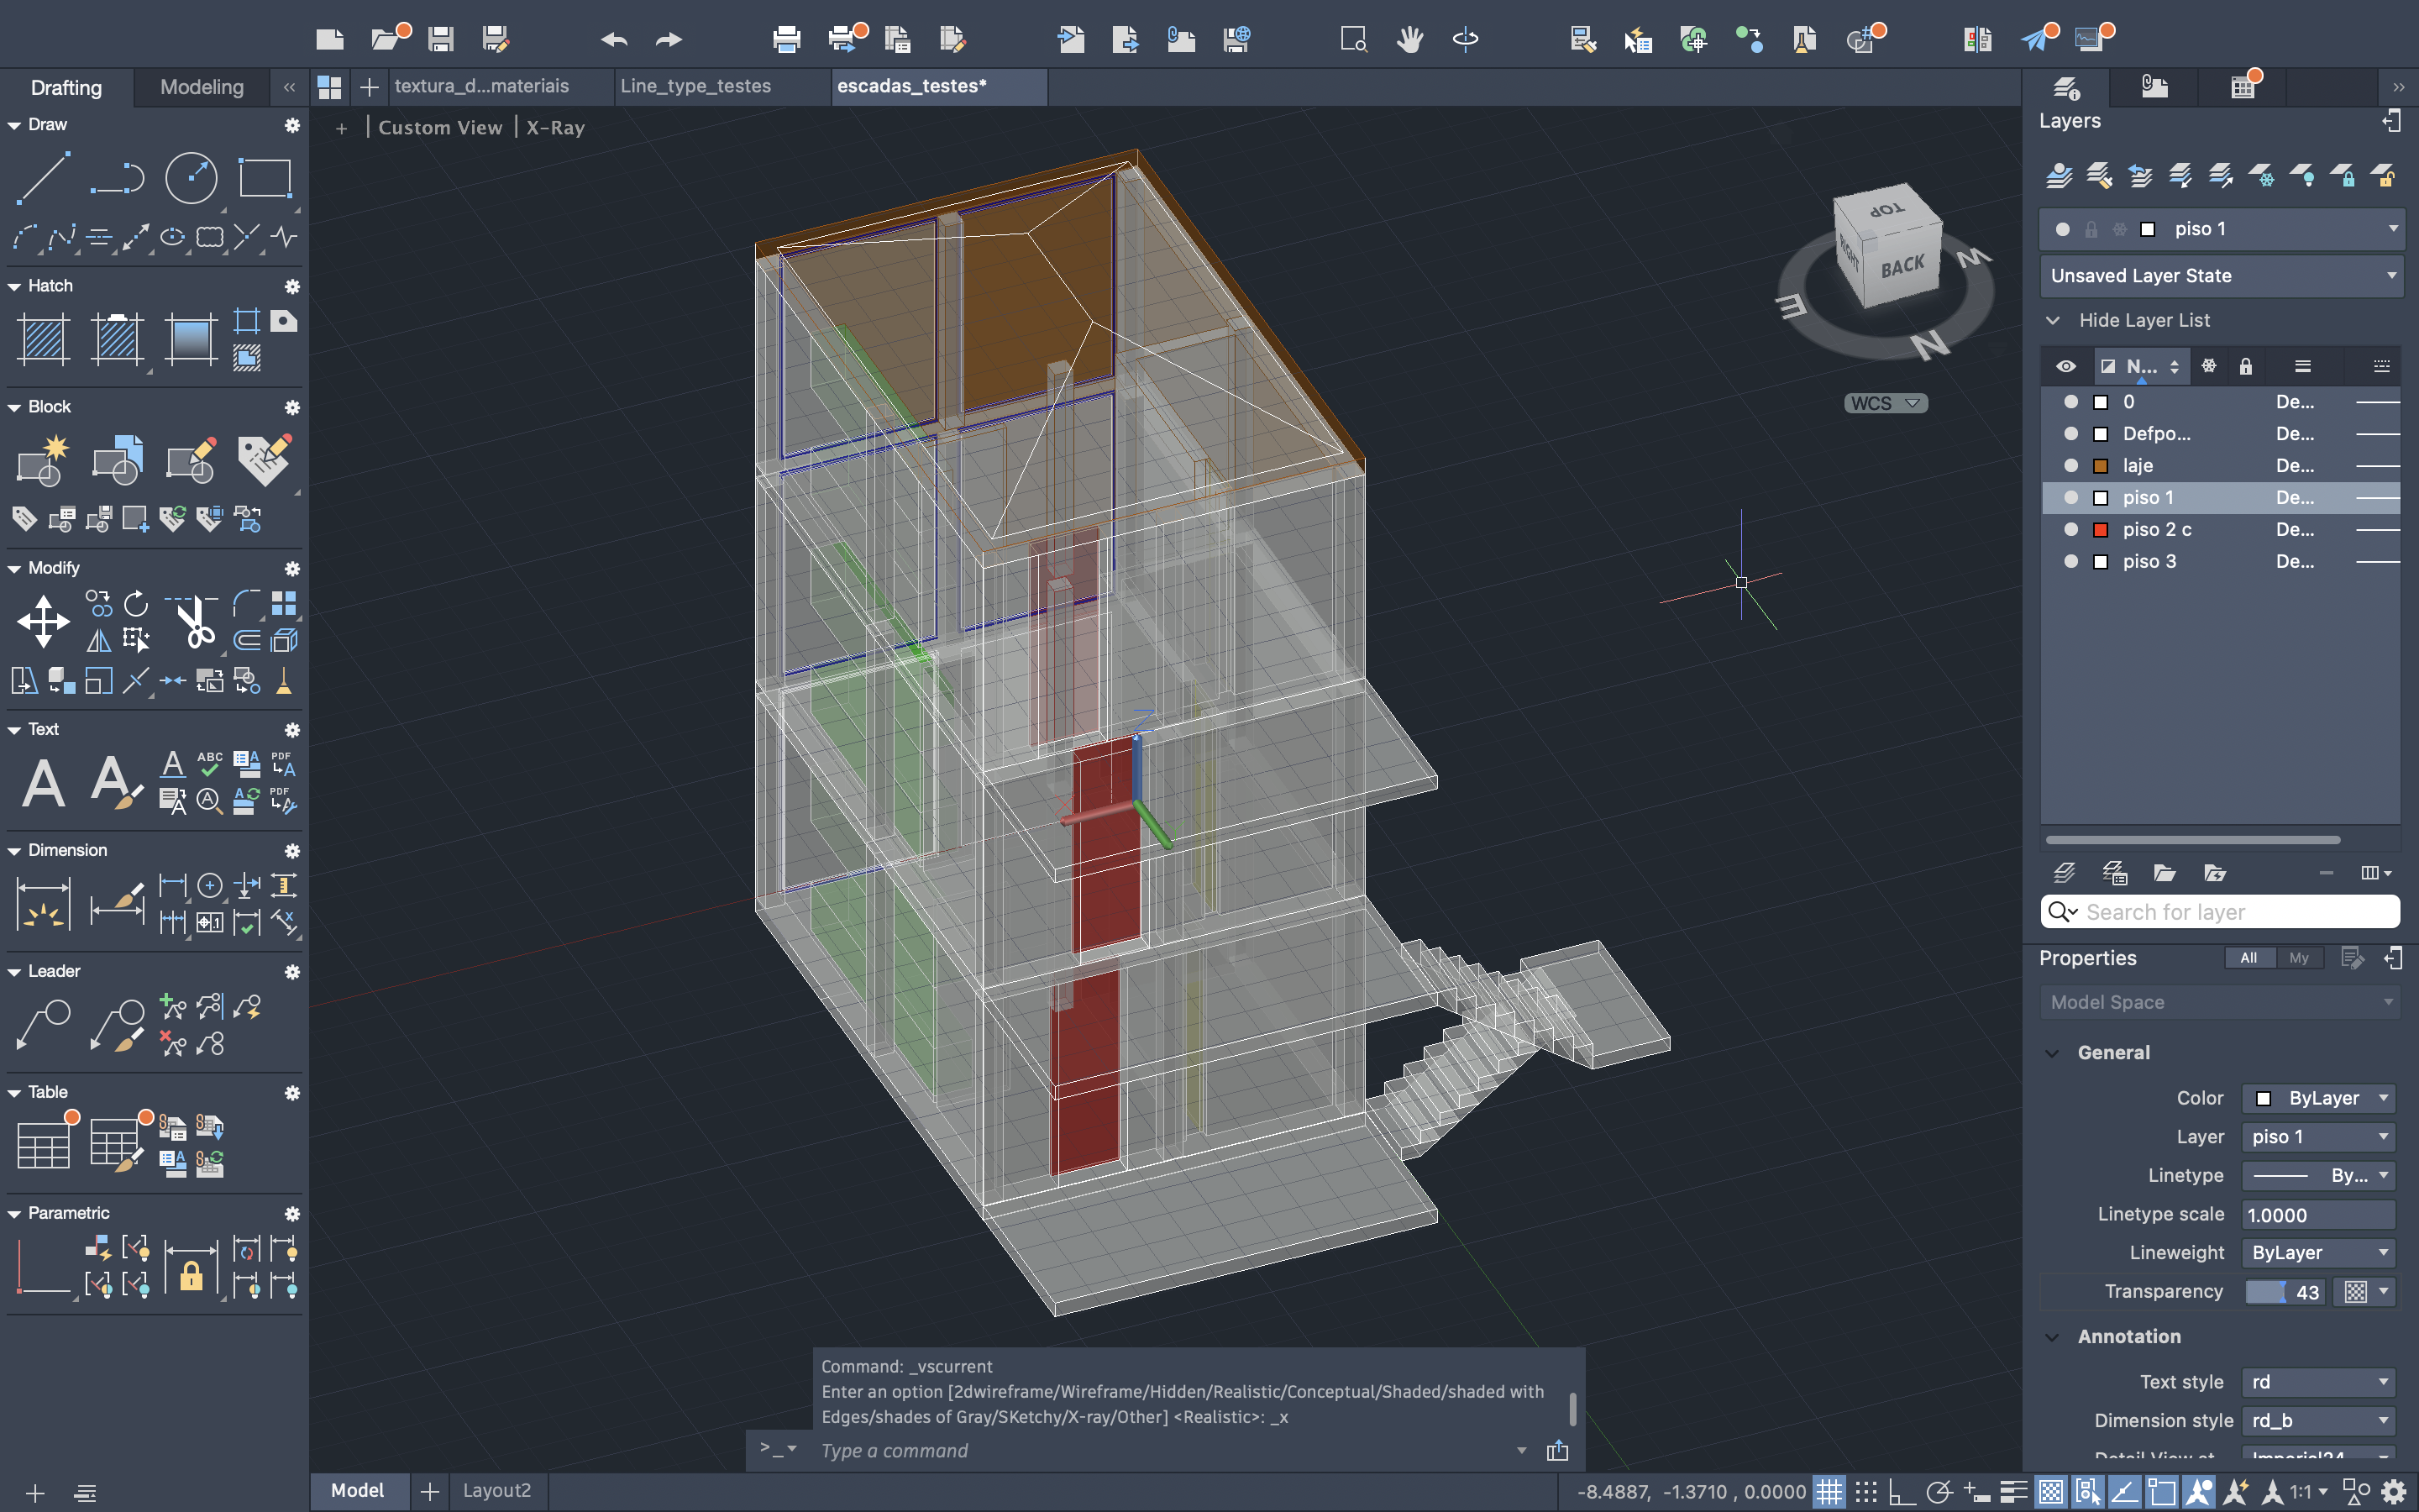Image resolution: width=2419 pixels, height=1512 pixels.
Task: Open the Line_type_testes drawing tab
Action: [x=695, y=86]
